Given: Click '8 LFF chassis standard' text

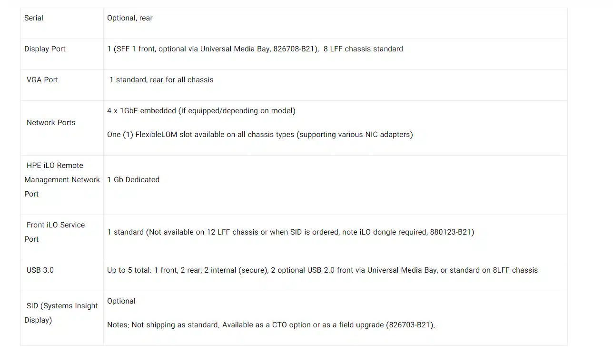Looking at the screenshot, I should click(x=363, y=49).
